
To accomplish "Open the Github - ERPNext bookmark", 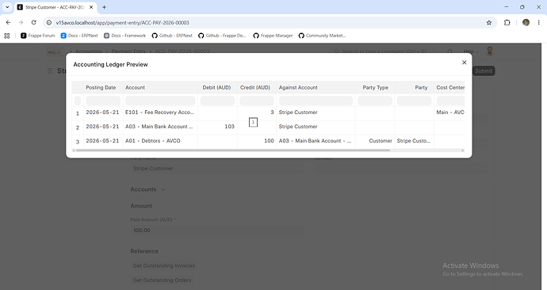I will pyautogui.click(x=172, y=36).
